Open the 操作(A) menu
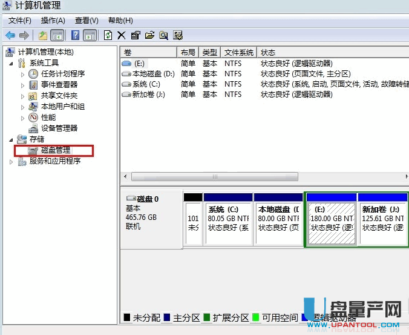 tap(53, 21)
